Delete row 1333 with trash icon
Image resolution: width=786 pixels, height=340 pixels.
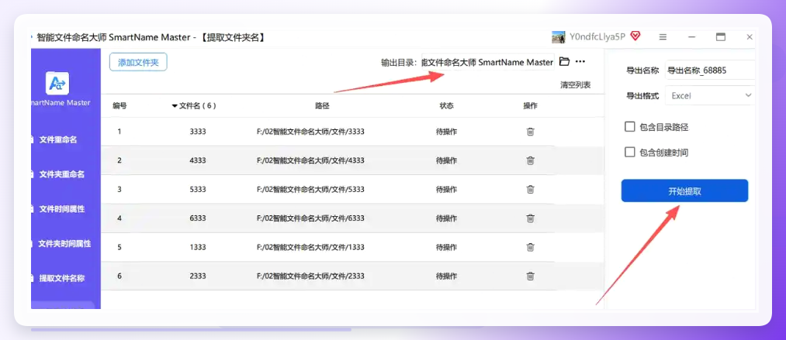click(x=530, y=247)
